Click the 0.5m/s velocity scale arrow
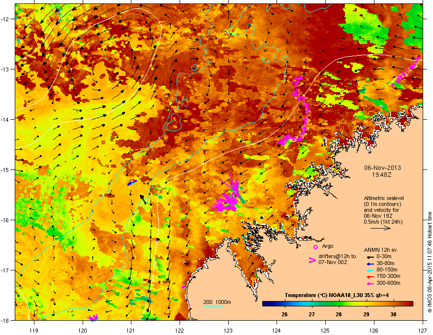The image size is (433, 335). (x=380, y=228)
